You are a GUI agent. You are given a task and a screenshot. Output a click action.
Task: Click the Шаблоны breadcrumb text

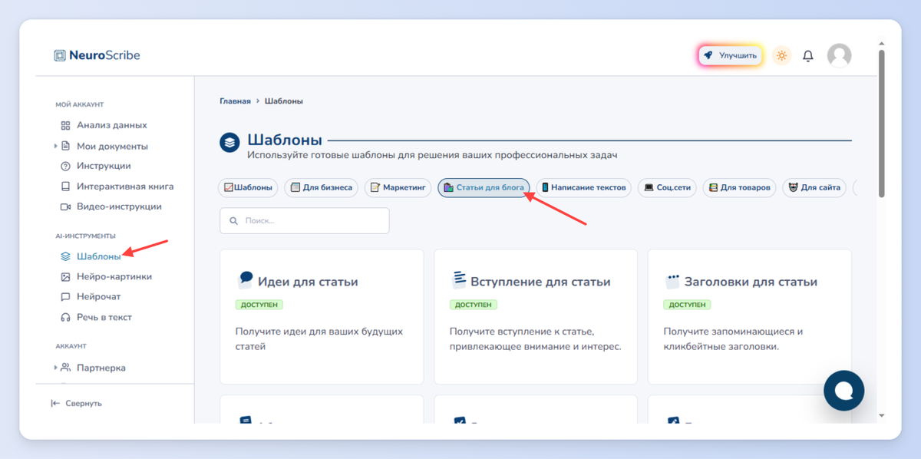284,101
